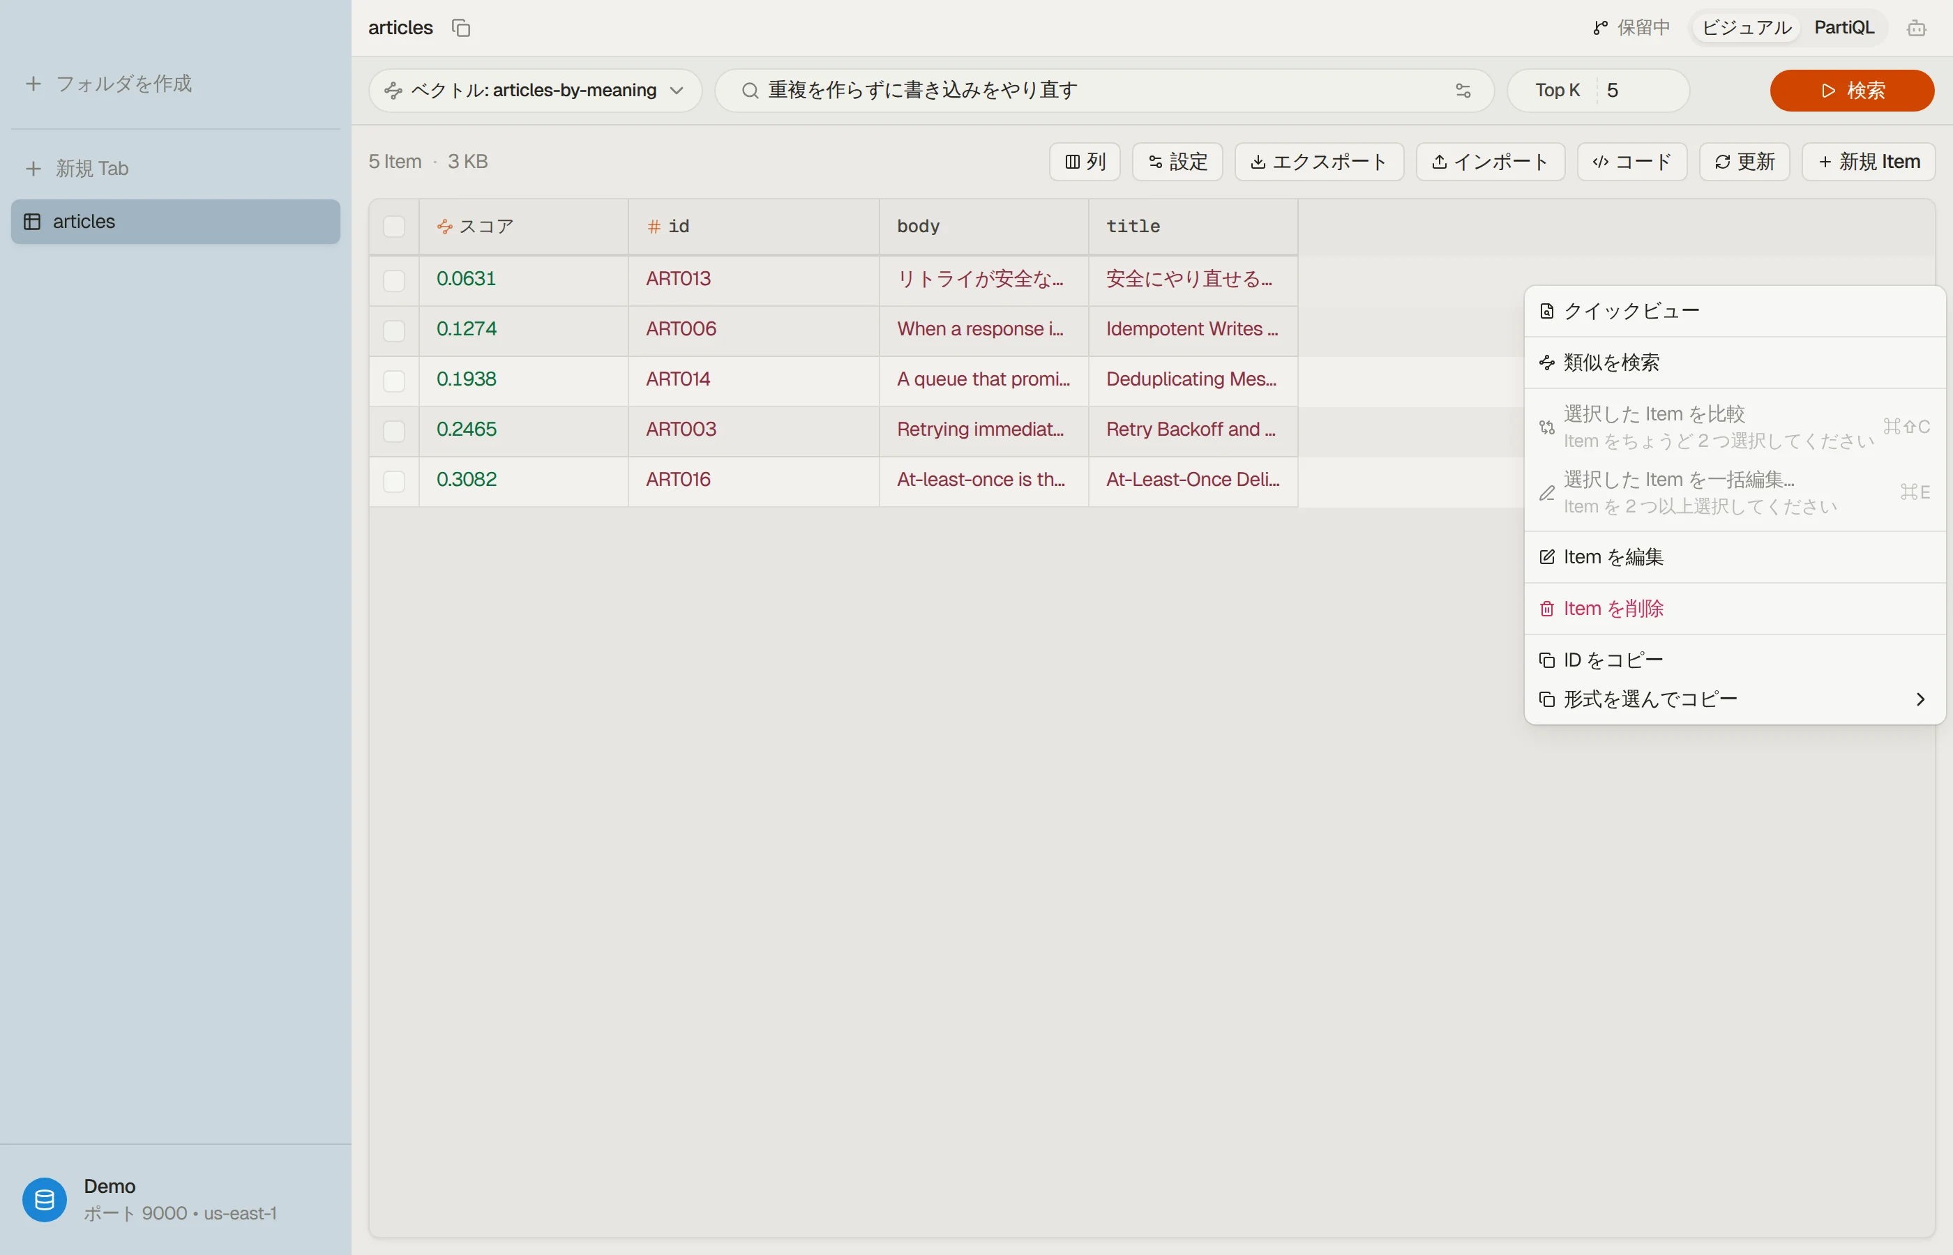Image resolution: width=1953 pixels, height=1255 pixels.
Task: Choose ID をコピー from context menu
Action: click(1735, 660)
